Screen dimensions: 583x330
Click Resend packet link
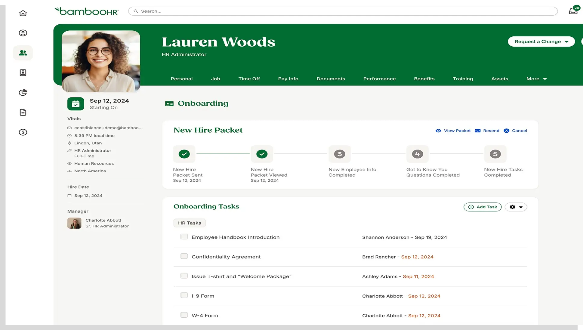(487, 131)
